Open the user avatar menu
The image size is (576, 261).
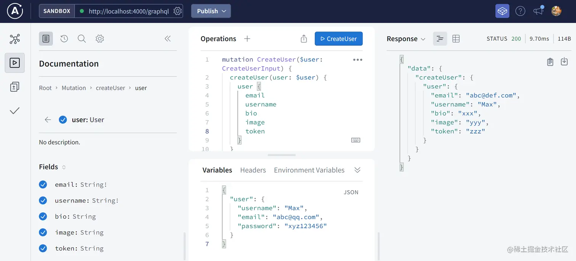(556, 11)
